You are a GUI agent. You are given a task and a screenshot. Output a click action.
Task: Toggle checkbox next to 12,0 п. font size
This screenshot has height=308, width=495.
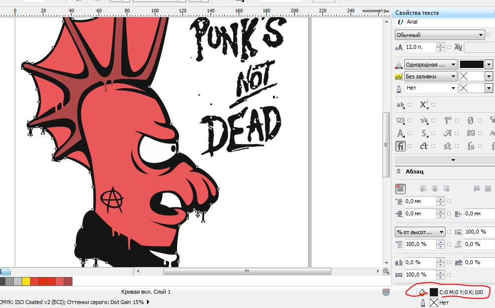449,47
